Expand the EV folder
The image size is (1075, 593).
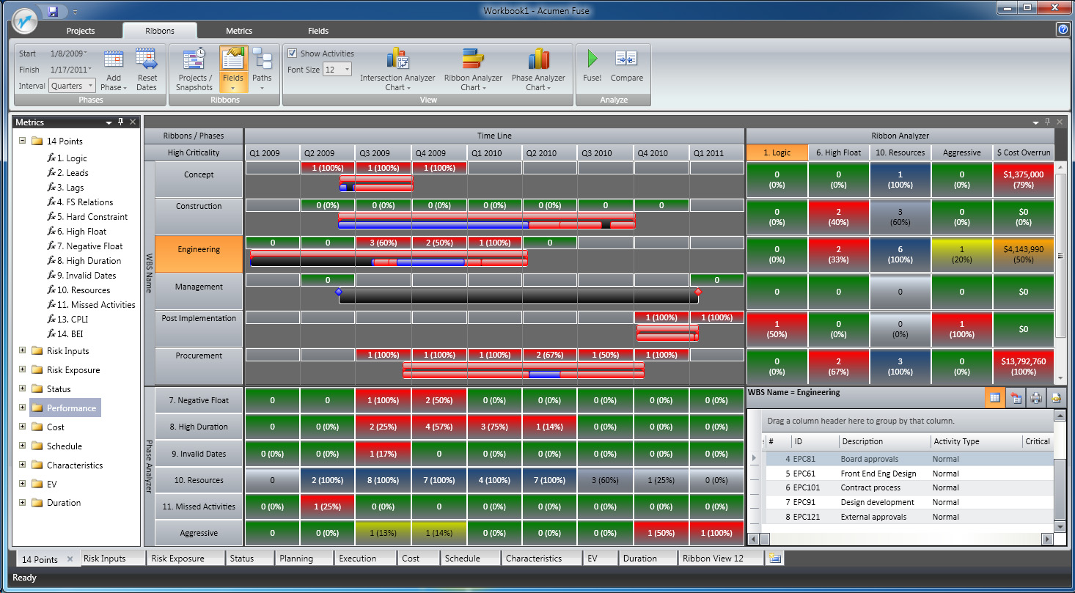tap(23, 484)
